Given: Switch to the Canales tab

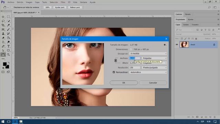Looking at the screenshot, I should tap(186, 24).
